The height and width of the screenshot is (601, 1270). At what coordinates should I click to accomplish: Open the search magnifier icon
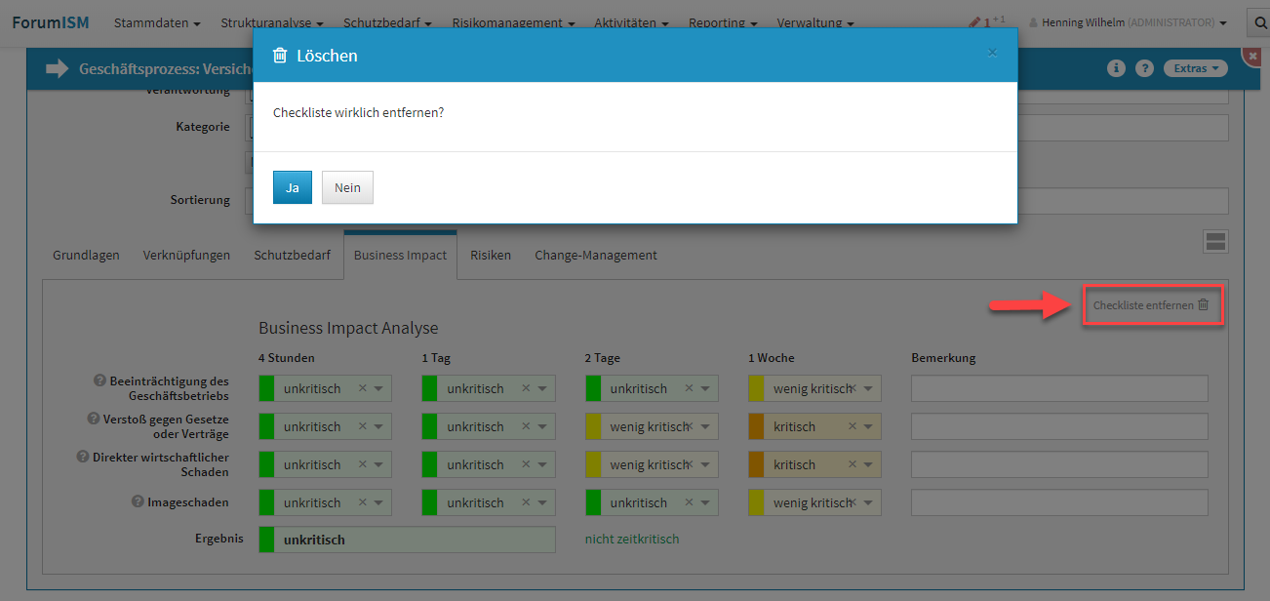(x=1257, y=22)
